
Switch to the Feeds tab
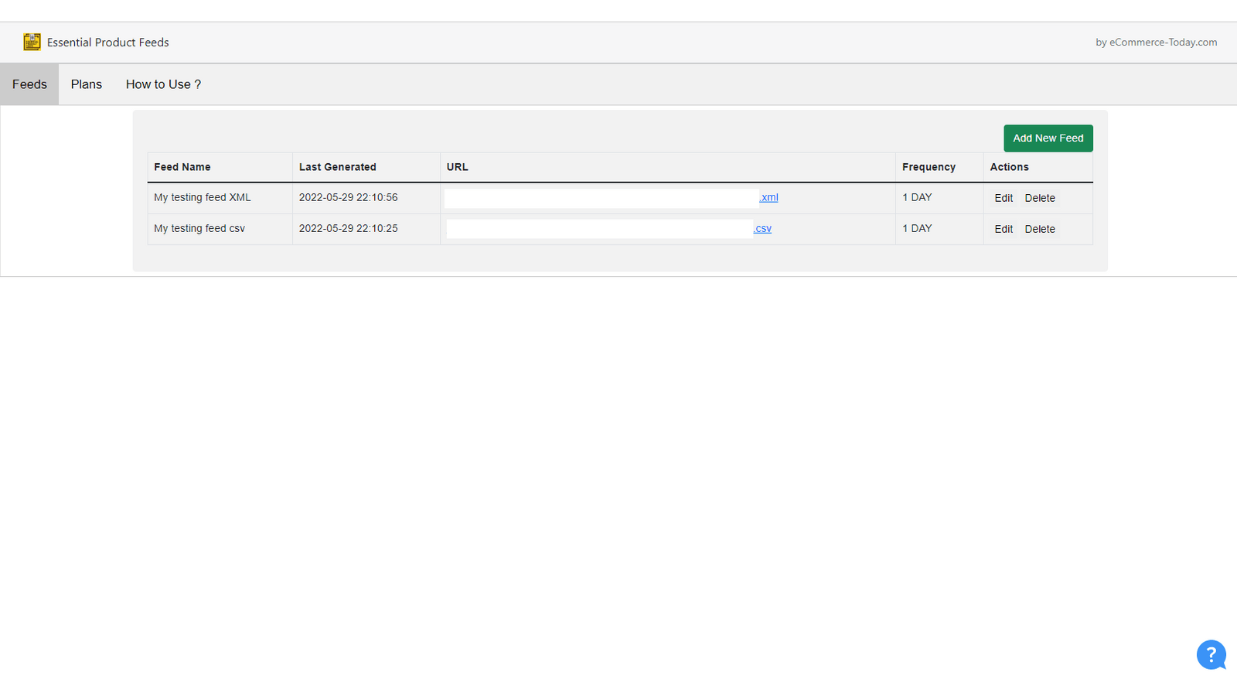coord(29,84)
